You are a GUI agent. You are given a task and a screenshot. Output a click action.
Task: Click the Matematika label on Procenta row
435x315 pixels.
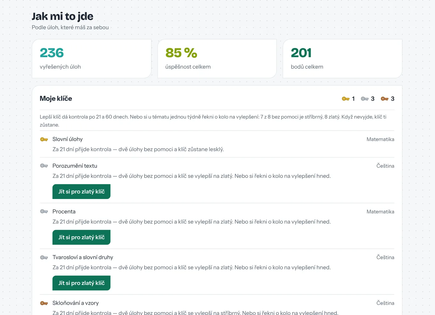380,212
